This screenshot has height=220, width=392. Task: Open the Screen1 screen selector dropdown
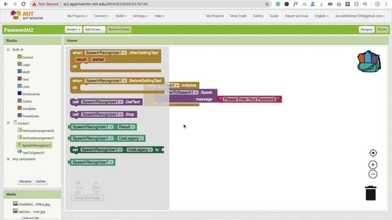point(73,29)
